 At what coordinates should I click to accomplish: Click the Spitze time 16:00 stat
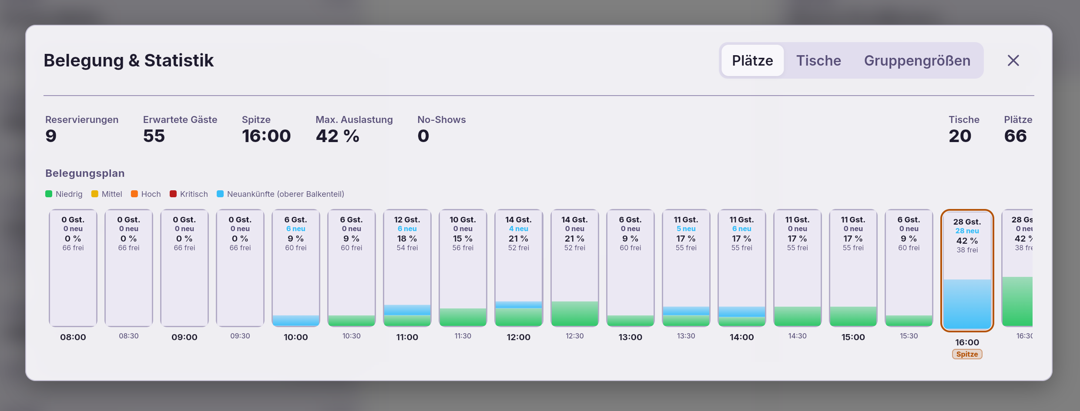tap(266, 136)
